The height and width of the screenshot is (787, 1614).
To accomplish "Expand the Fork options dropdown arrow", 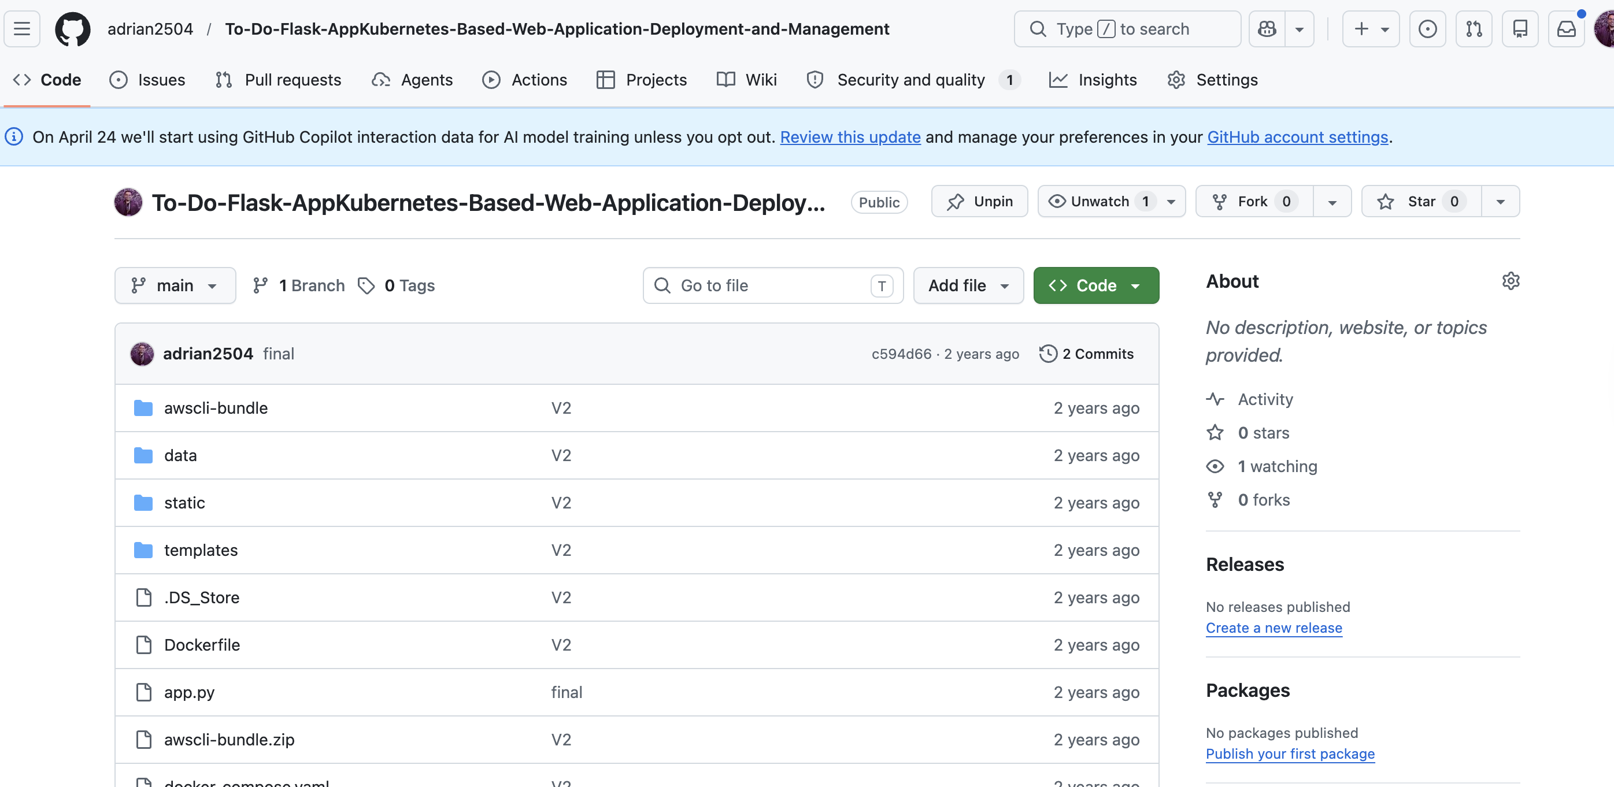I will pyautogui.click(x=1332, y=201).
